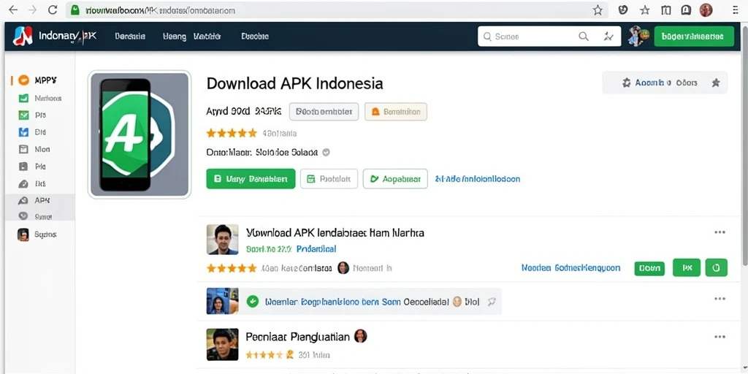This screenshot has width=748, height=374.
Task: Open the Noorlea Godneckengyoon link
Action: pyautogui.click(x=570, y=267)
